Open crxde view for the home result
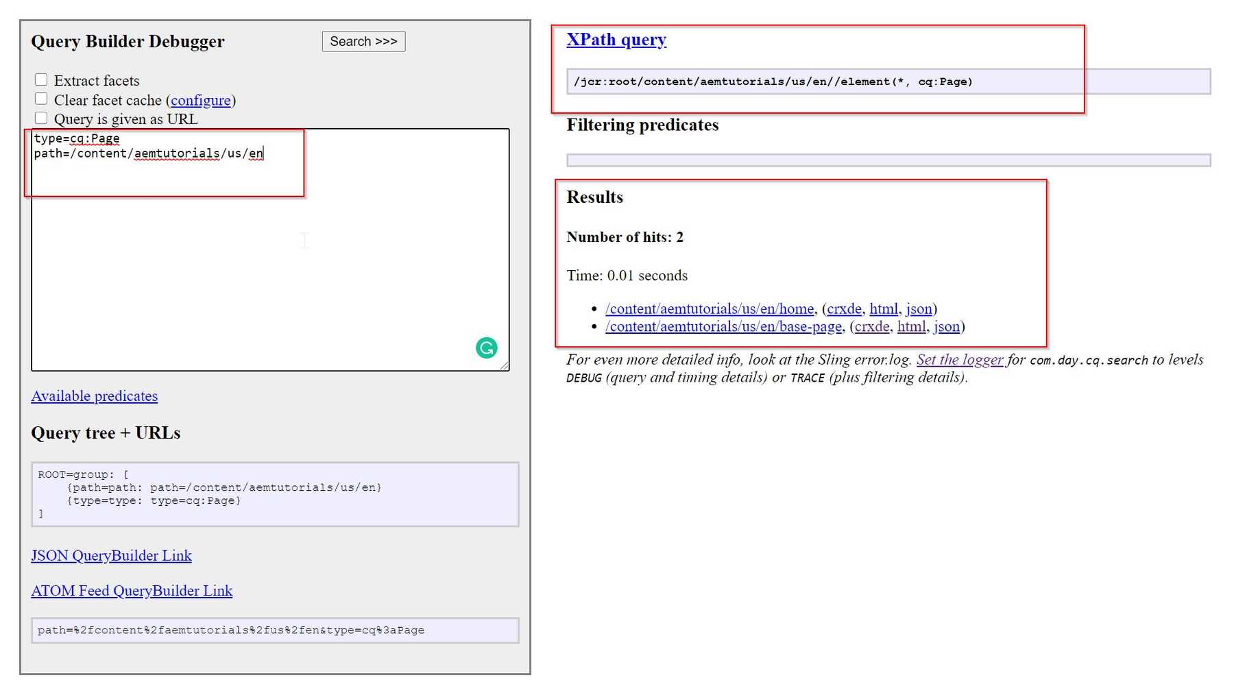The width and height of the screenshot is (1234, 684). pos(844,308)
